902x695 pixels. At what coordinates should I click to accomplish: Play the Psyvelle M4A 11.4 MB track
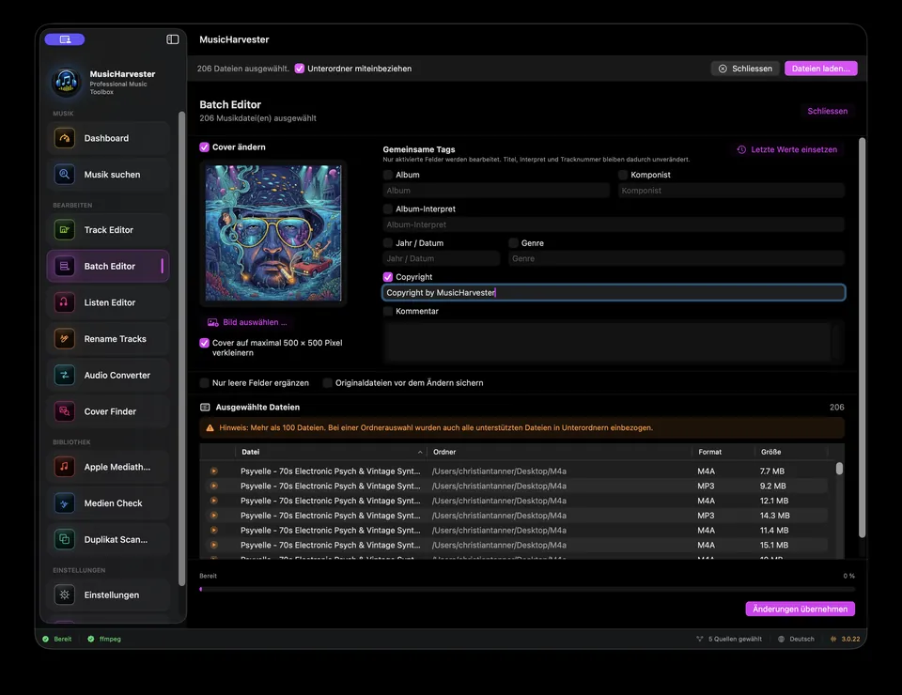point(214,530)
